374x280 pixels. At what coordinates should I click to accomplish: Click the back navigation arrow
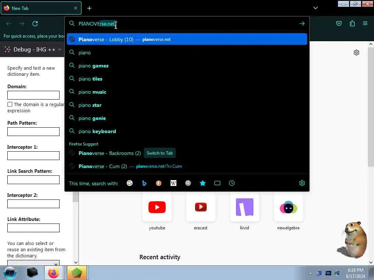9,24
